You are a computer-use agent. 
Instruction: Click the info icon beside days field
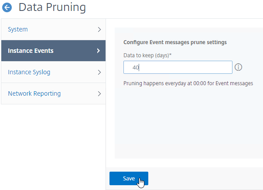(238, 67)
